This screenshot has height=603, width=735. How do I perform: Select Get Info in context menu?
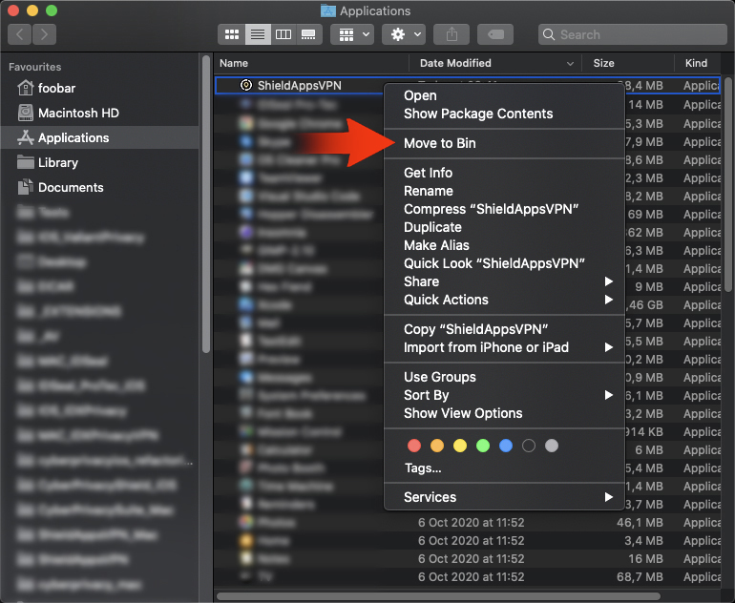pos(429,173)
